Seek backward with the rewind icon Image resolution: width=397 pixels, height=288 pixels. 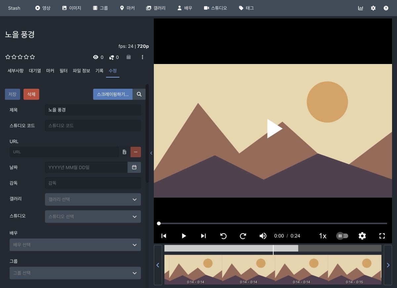pyautogui.click(x=223, y=236)
